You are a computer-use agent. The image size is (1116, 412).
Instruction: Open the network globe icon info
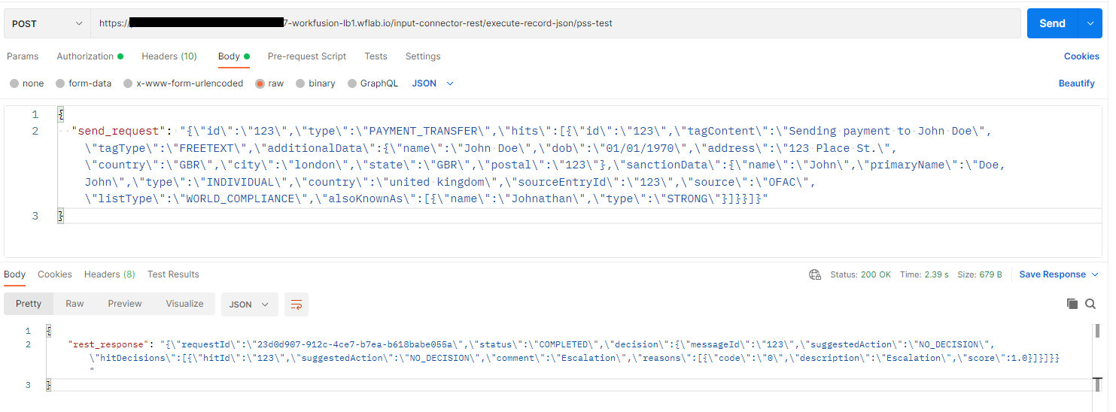point(815,274)
